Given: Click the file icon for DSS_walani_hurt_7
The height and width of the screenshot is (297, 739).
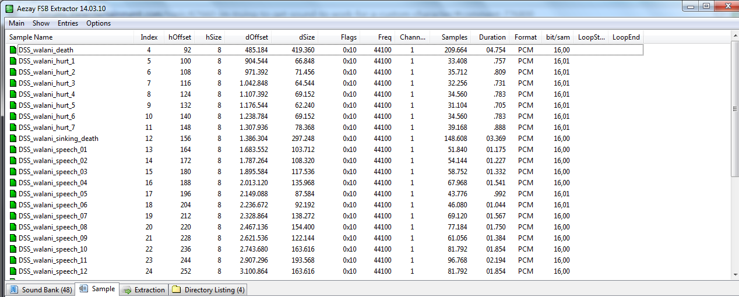Looking at the screenshot, I should [x=13, y=128].
